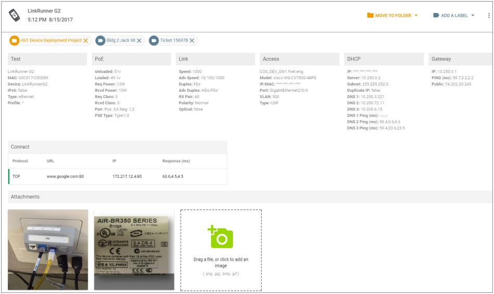Click the green add-image camera icon
The width and height of the screenshot is (494, 294).
pyautogui.click(x=220, y=237)
